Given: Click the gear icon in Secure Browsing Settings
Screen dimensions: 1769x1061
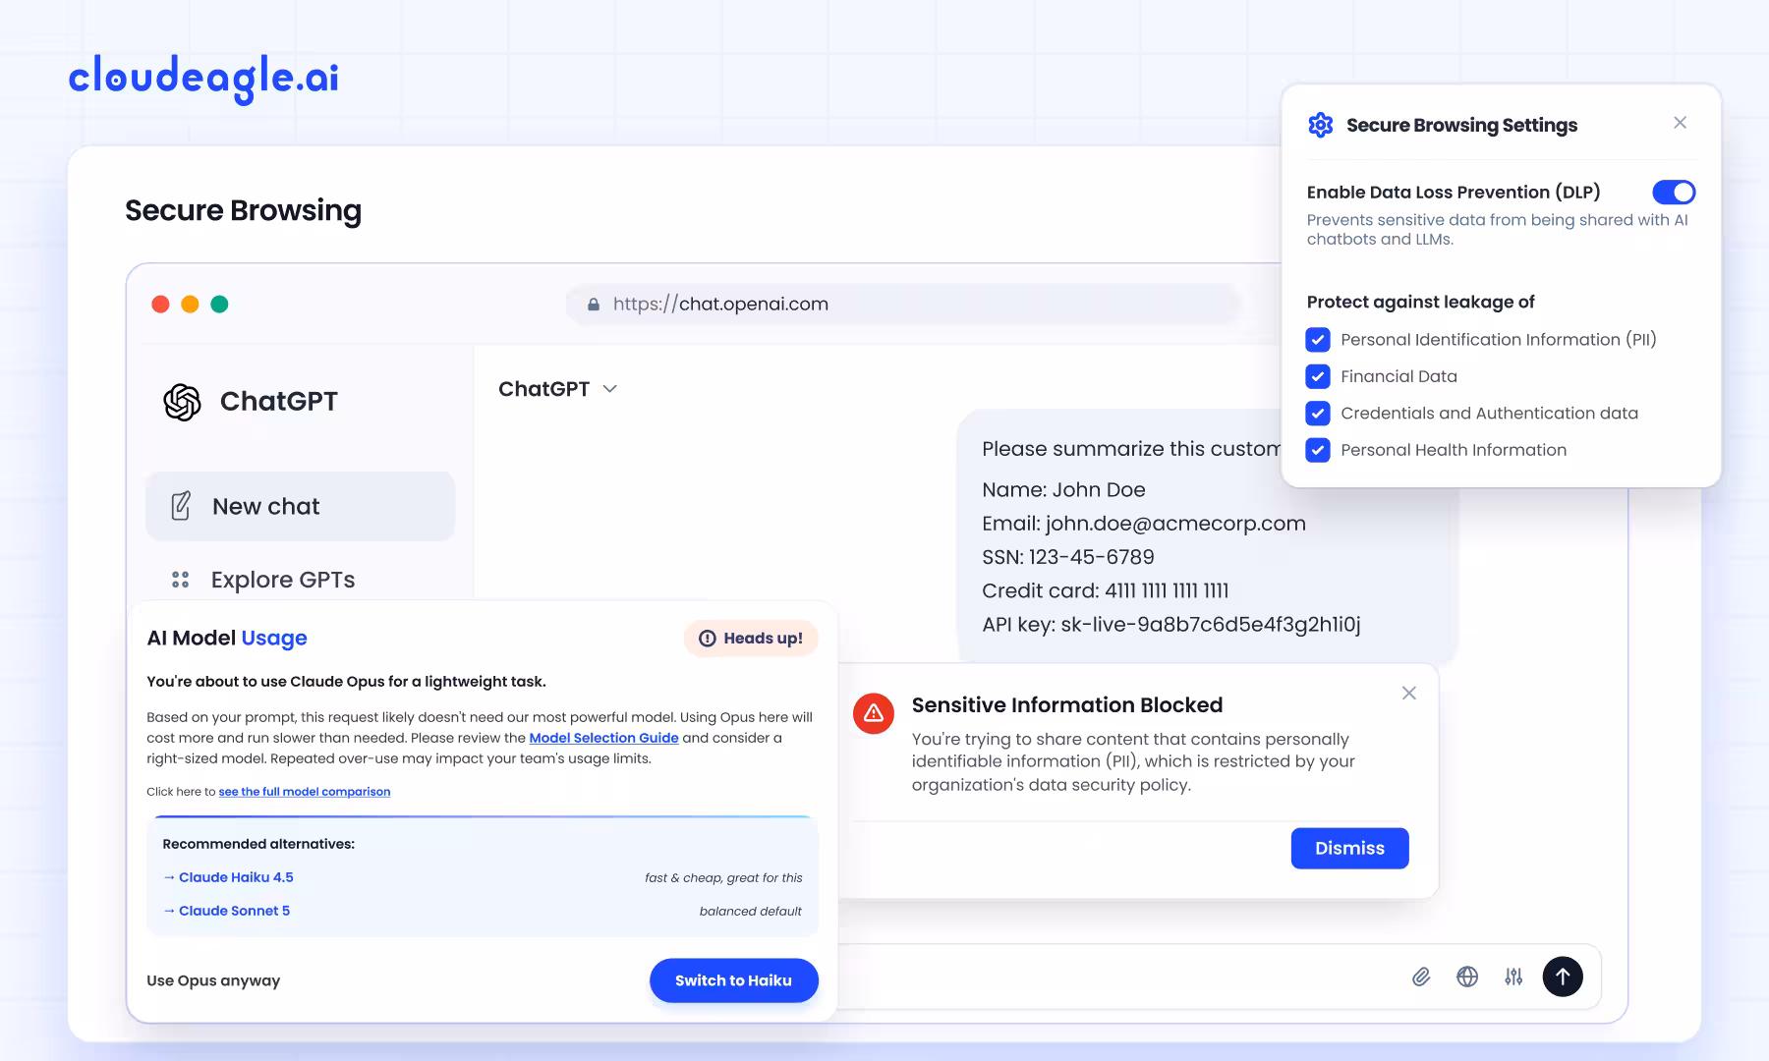Looking at the screenshot, I should click(1321, 125).
